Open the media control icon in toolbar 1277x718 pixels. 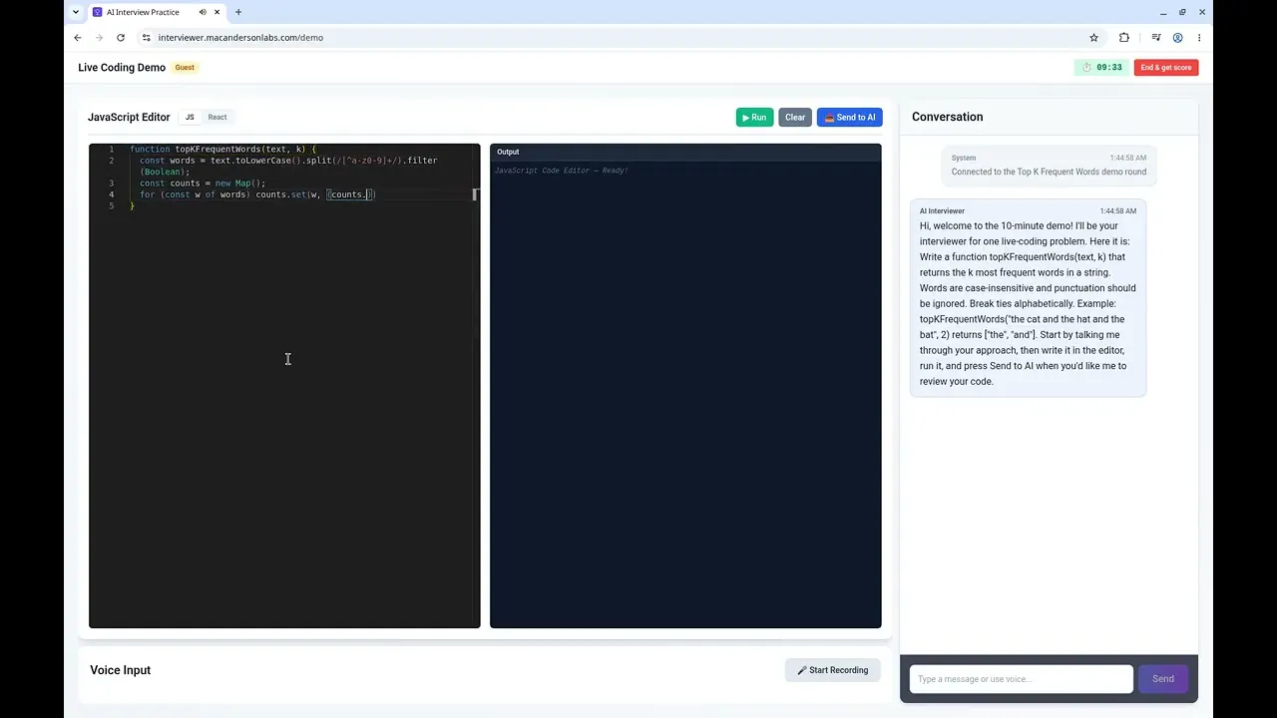1155,38
